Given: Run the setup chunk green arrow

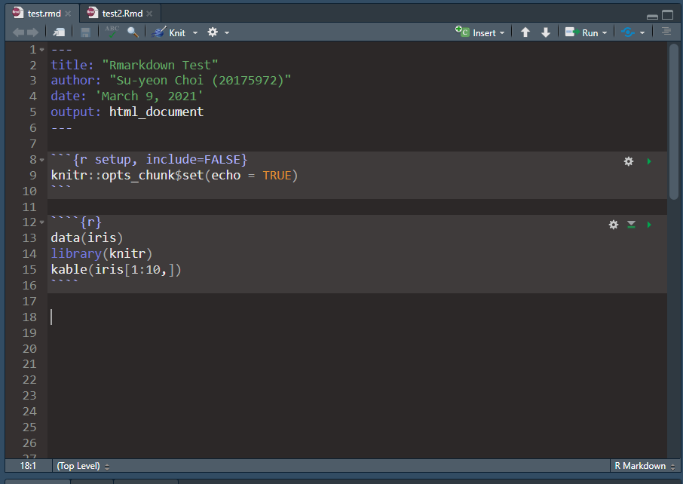Looking at the screenshot, I should click(650, 161).
